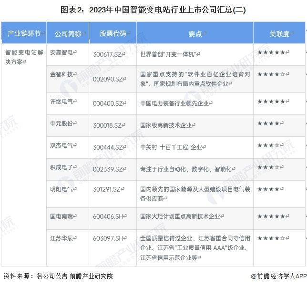Select company name 国电南瑞
307x286 pixels.
[x=61, y=216]
